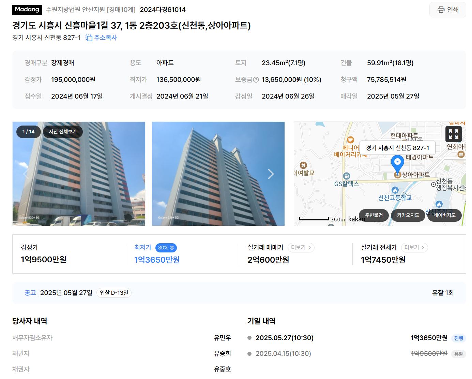Click the 1 / 14 photo counter badge
472x379 pixels.
point(29,132)
